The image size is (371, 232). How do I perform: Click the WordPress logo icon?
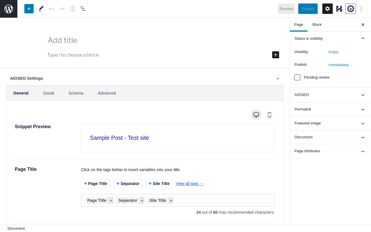9,9
